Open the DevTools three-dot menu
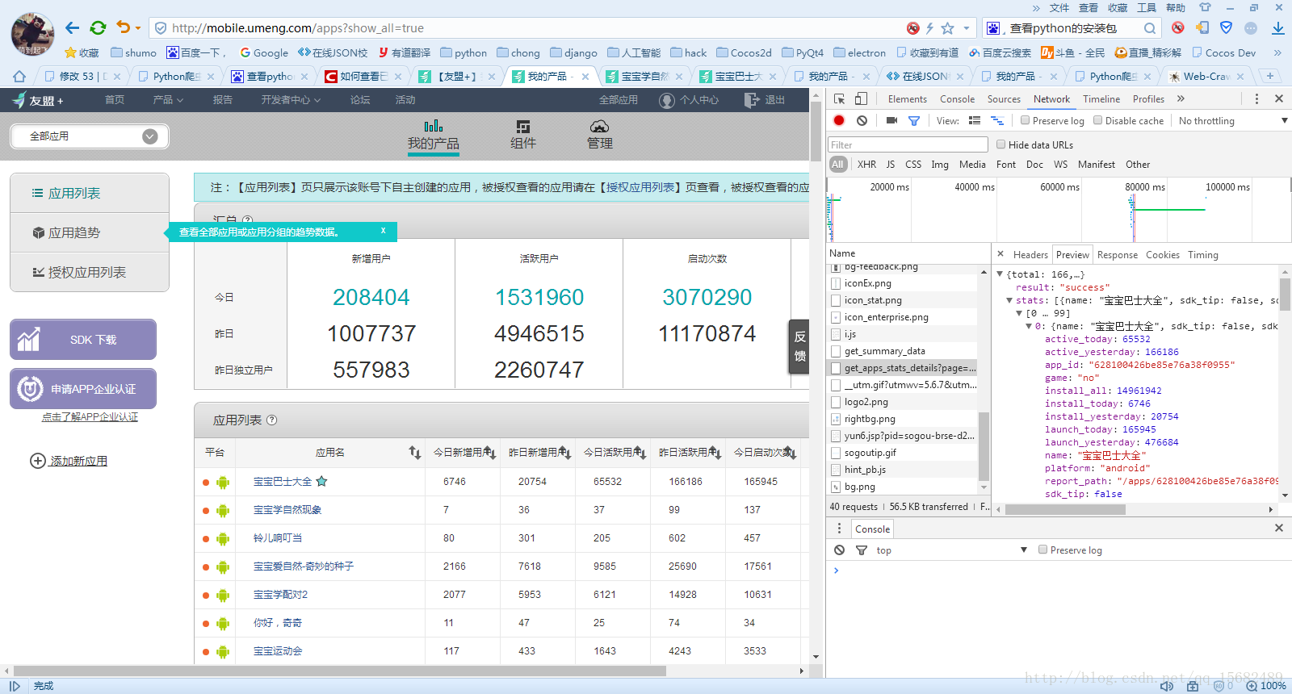The height and width of the screenshot is (694, 1292). pyautogui.click(x=1256, y=98)
